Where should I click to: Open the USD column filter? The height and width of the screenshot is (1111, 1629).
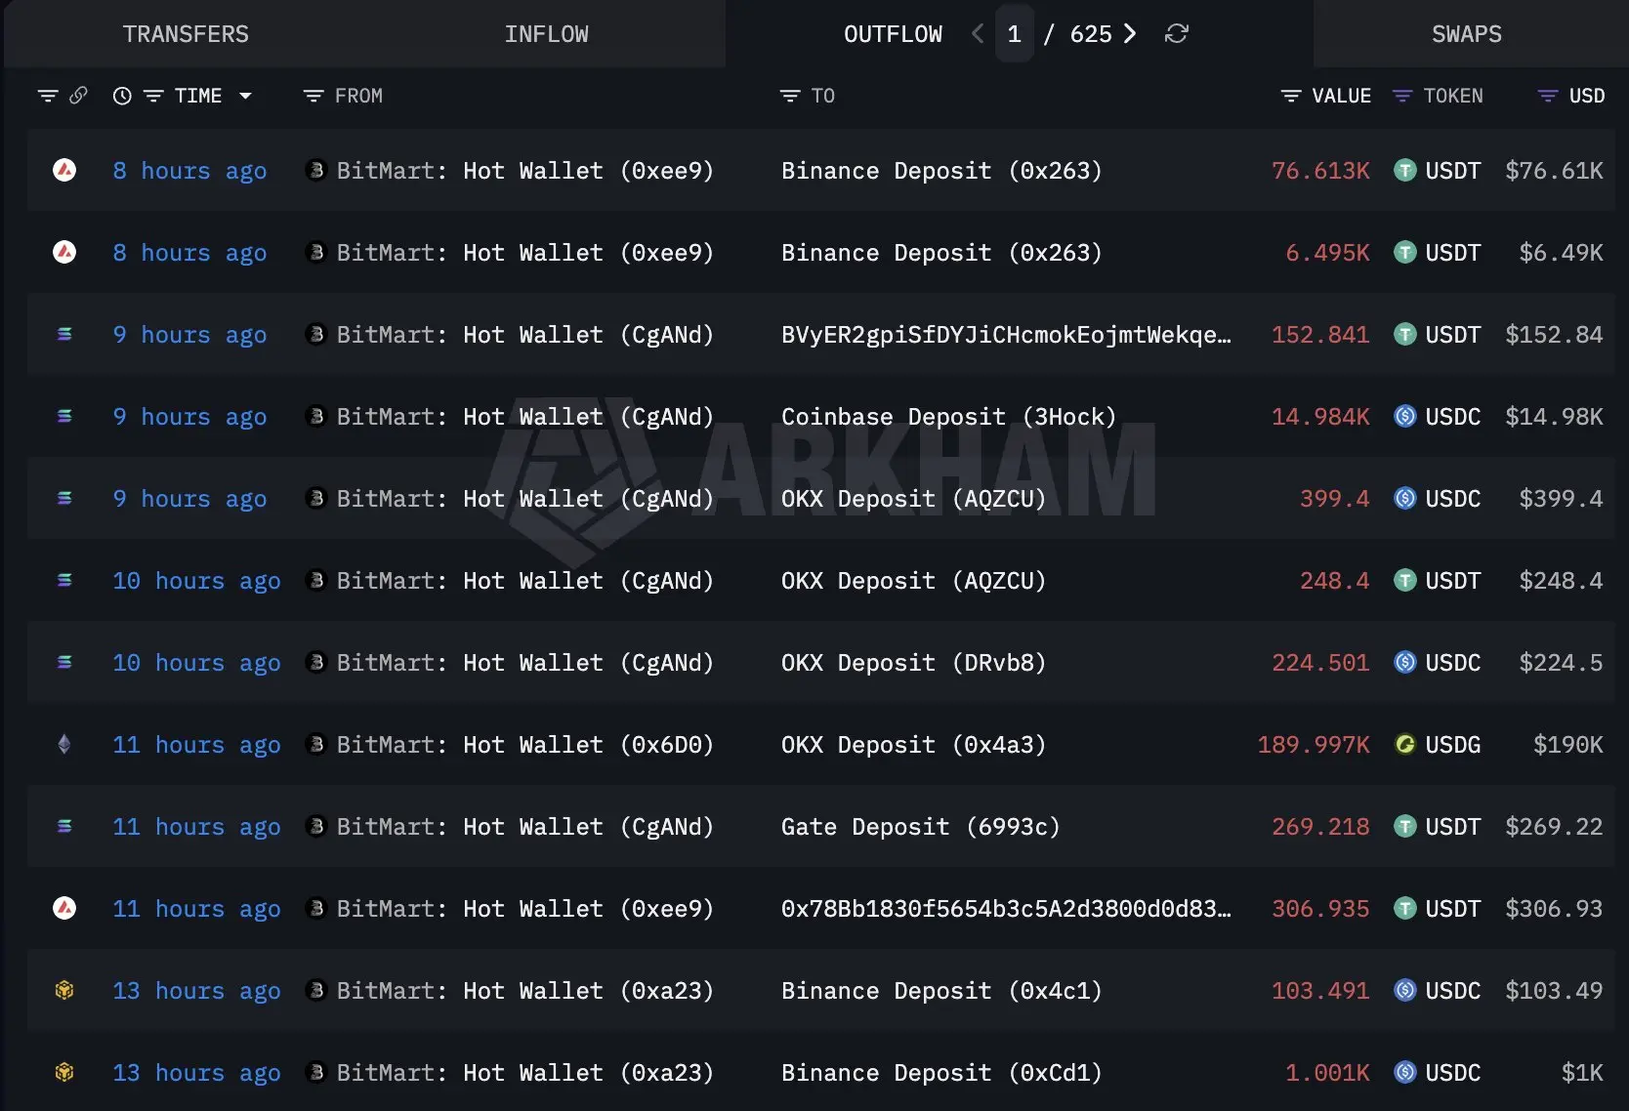pyautogui.click(x=1548, y=96)
